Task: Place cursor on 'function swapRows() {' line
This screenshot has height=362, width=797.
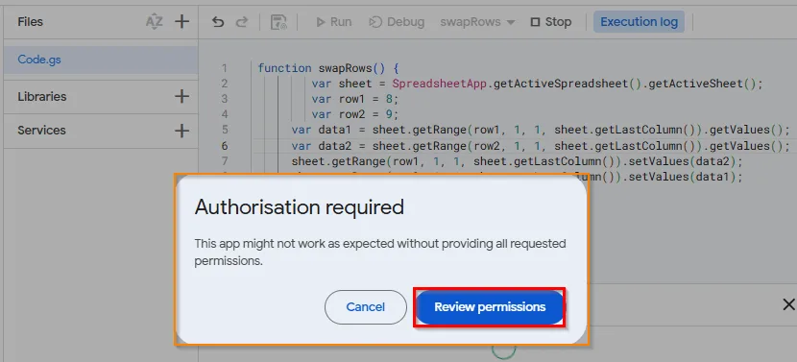Action: [x=328, y=68]
